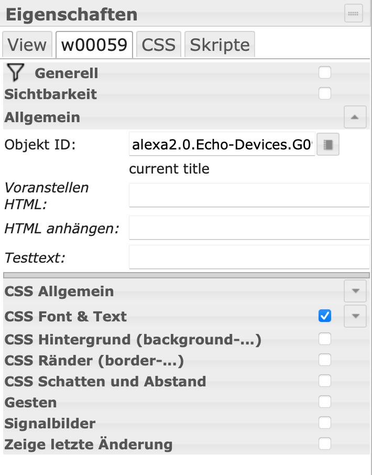This screenshot has width=372, height=475.
Task: Open the CSS tab
Action: (159, 45)
